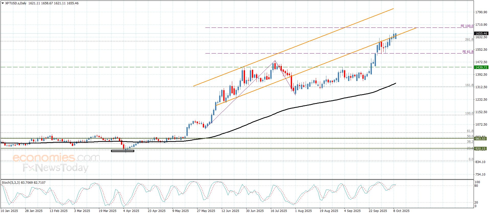Select the 983.53 horizontal level tag
Image resolution: width=490 pixels, height=214 pixels.
(480, 139)
